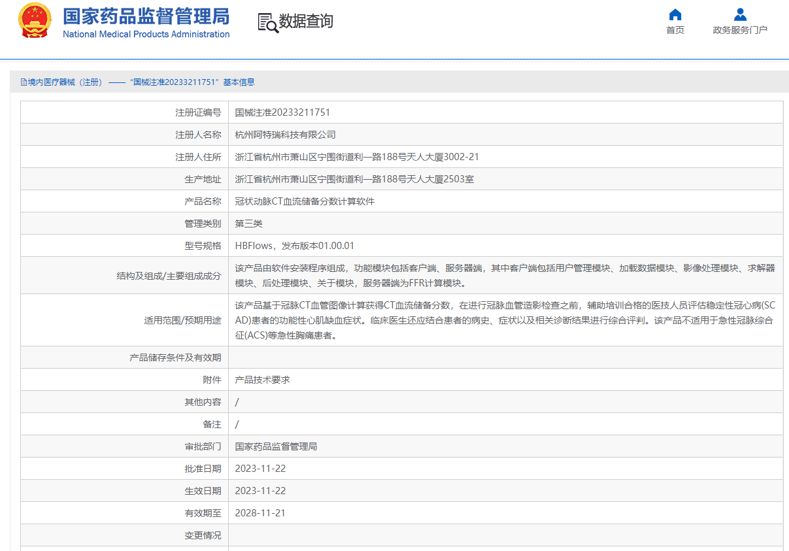Click the 国家药品监督管理局 site title
Viewport: 789px width, 551px height.
[146, 16]
